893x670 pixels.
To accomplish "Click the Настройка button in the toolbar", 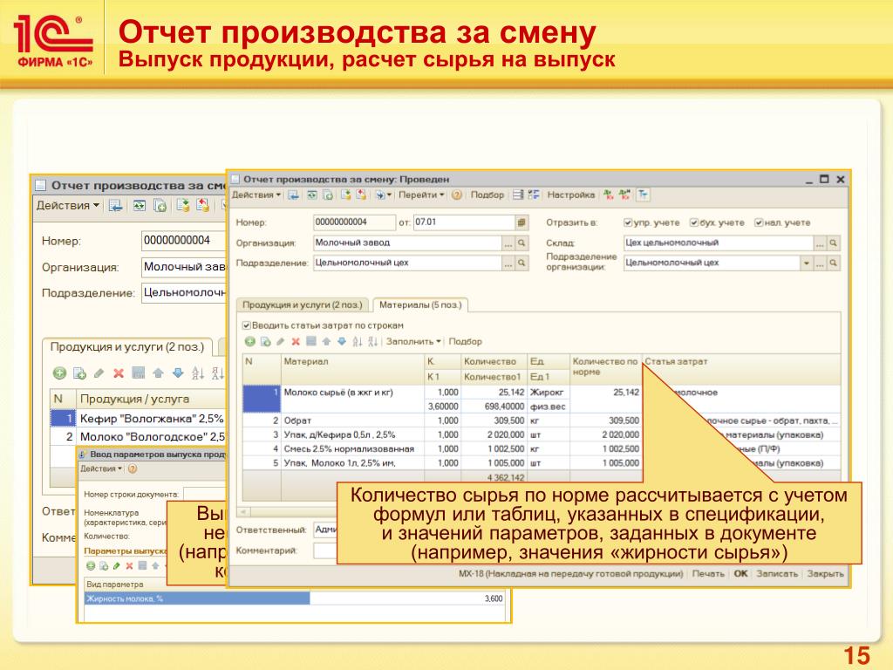I will (570, 195).
